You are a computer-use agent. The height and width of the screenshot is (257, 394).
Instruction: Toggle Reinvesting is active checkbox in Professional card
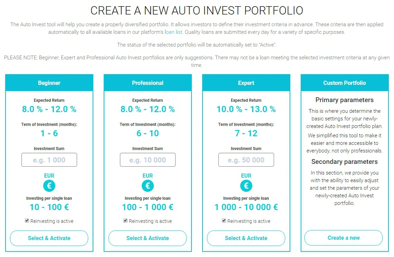coord(125,221)
